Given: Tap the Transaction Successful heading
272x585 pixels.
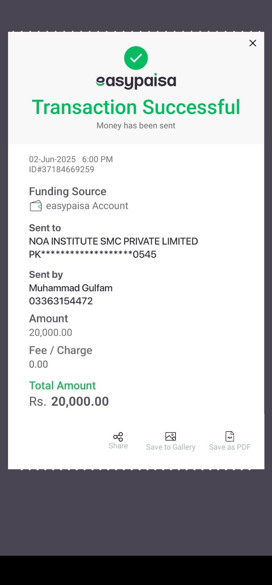Looking at the screenshot, I should click(x=136, y=107).
